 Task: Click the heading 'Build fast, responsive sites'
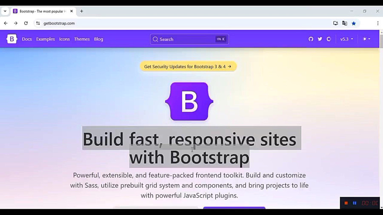(189, 139)
